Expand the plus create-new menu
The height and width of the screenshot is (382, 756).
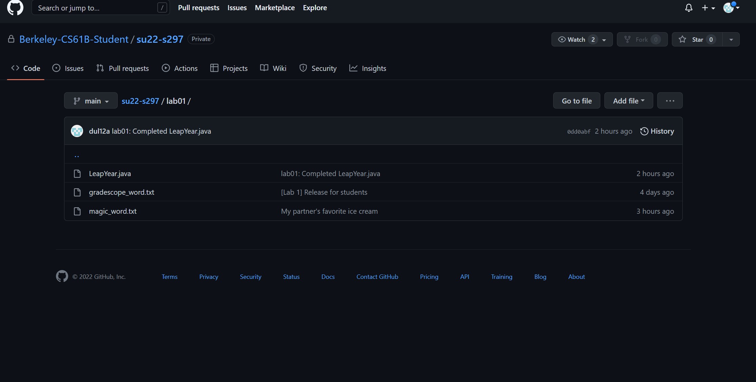coord(708,8)
